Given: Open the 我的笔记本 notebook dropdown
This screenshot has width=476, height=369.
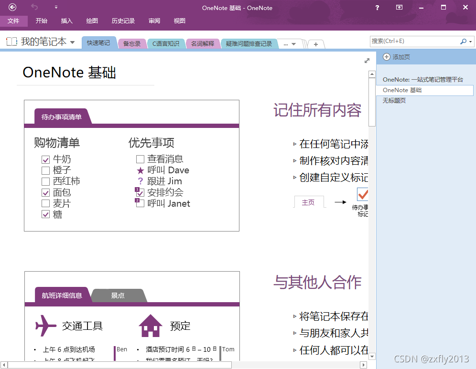Looking at the screenshot, I should tap(73, 42).
